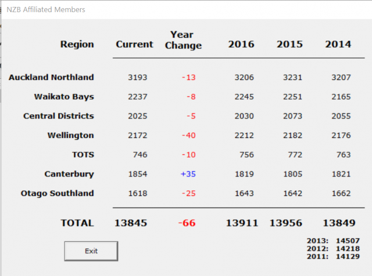The width and height of the screenshot is (372, 276).
Task: Click Canterbury 2015 value 1805
Action: click(x=292, y=174)
